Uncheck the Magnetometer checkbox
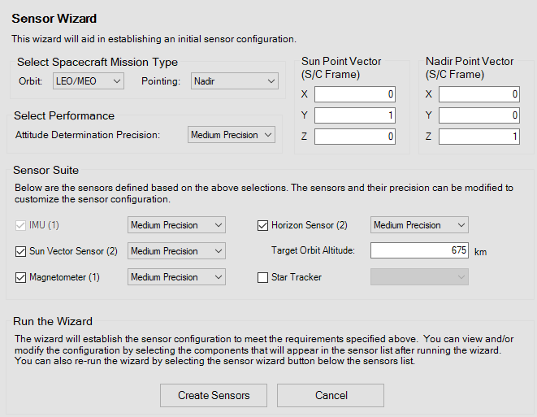Viewport: 537px width, 417px height. click(x=21, y=277)
